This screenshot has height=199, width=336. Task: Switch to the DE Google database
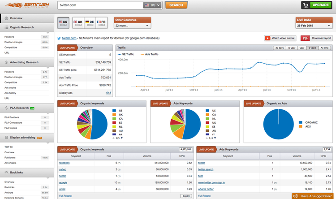click(91, 22)
